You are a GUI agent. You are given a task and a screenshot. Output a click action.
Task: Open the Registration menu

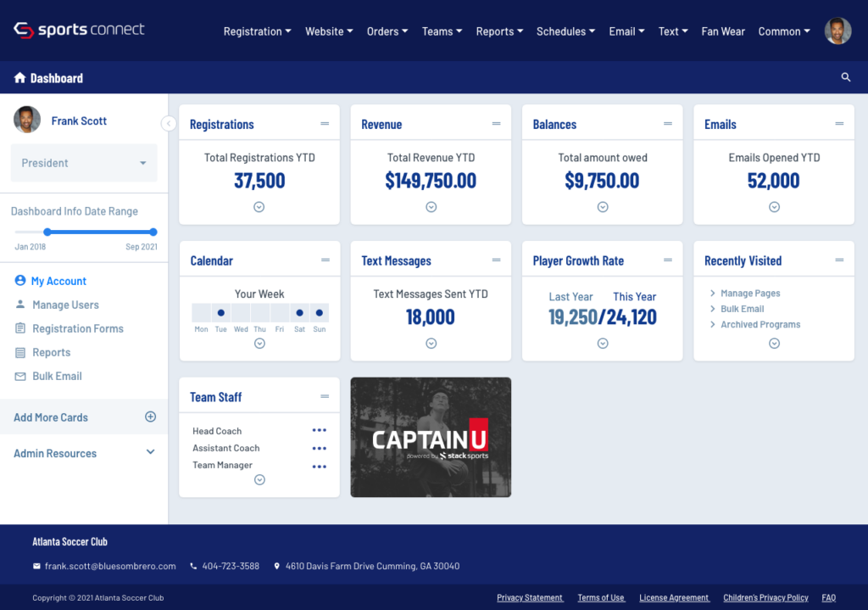pos(257,31)
